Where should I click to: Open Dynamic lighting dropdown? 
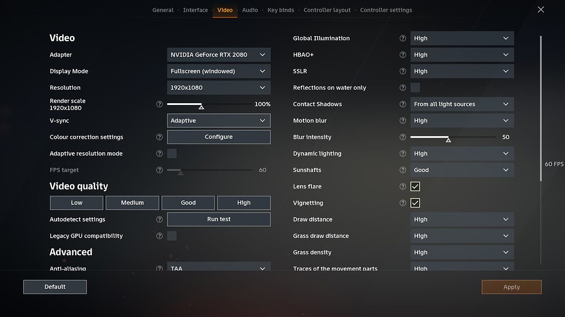click(462, 153)
